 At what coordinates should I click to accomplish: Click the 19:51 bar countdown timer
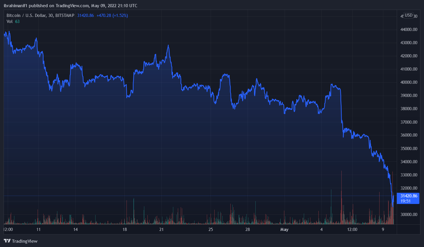click(x=406, y=201)
